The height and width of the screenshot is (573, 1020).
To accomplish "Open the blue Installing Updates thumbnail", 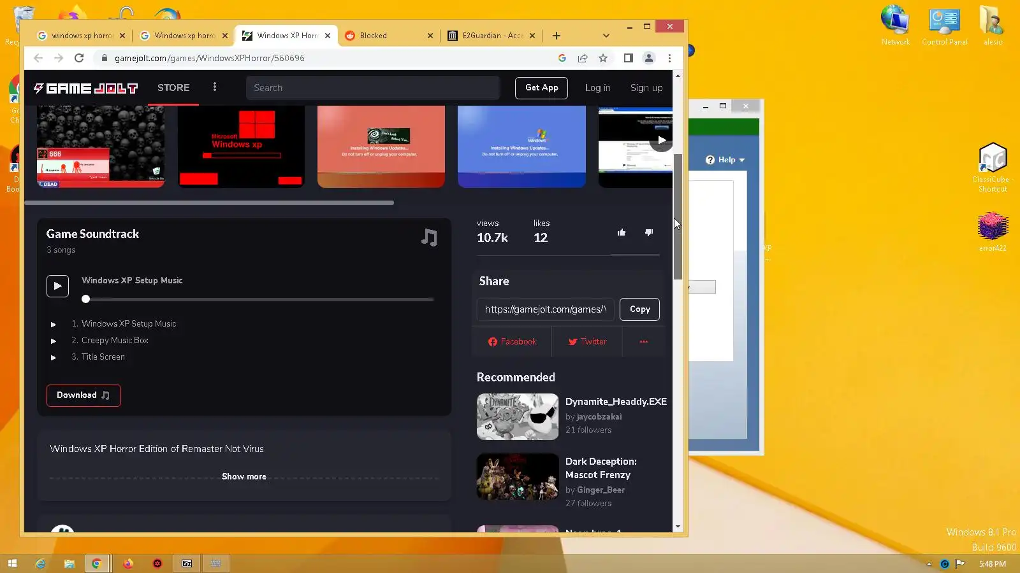I will [521, 146].
